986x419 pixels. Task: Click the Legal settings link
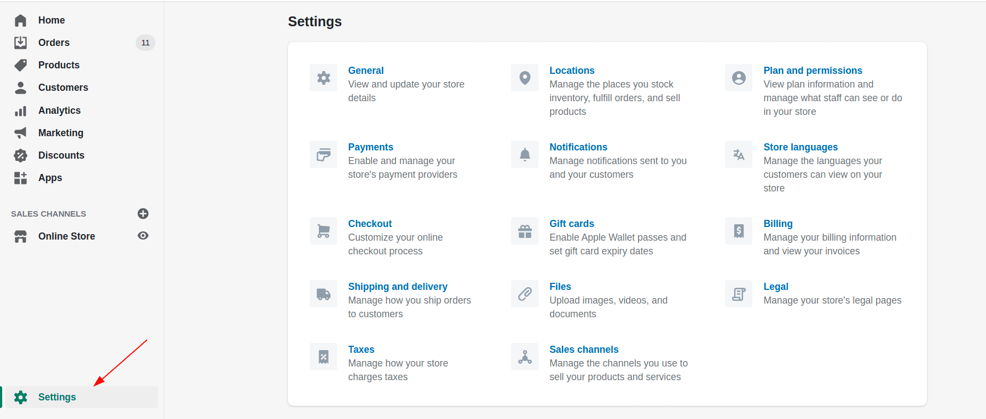coord(775,287)
